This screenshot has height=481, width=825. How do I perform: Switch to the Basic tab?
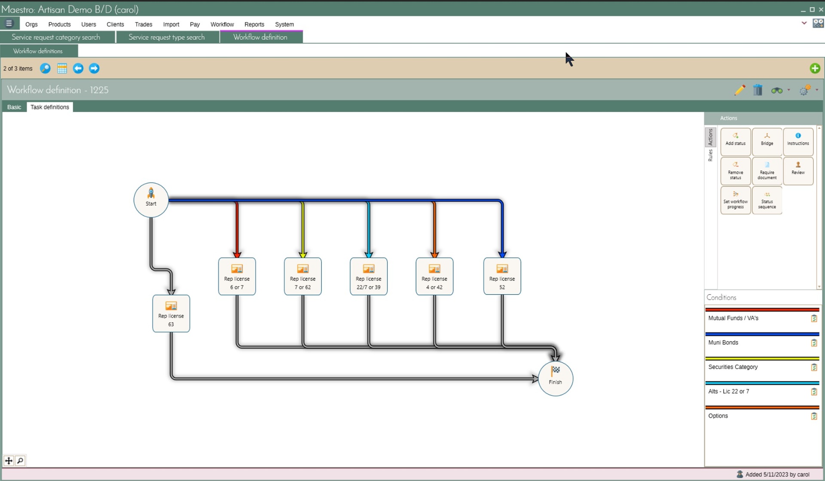click(14, 107)
